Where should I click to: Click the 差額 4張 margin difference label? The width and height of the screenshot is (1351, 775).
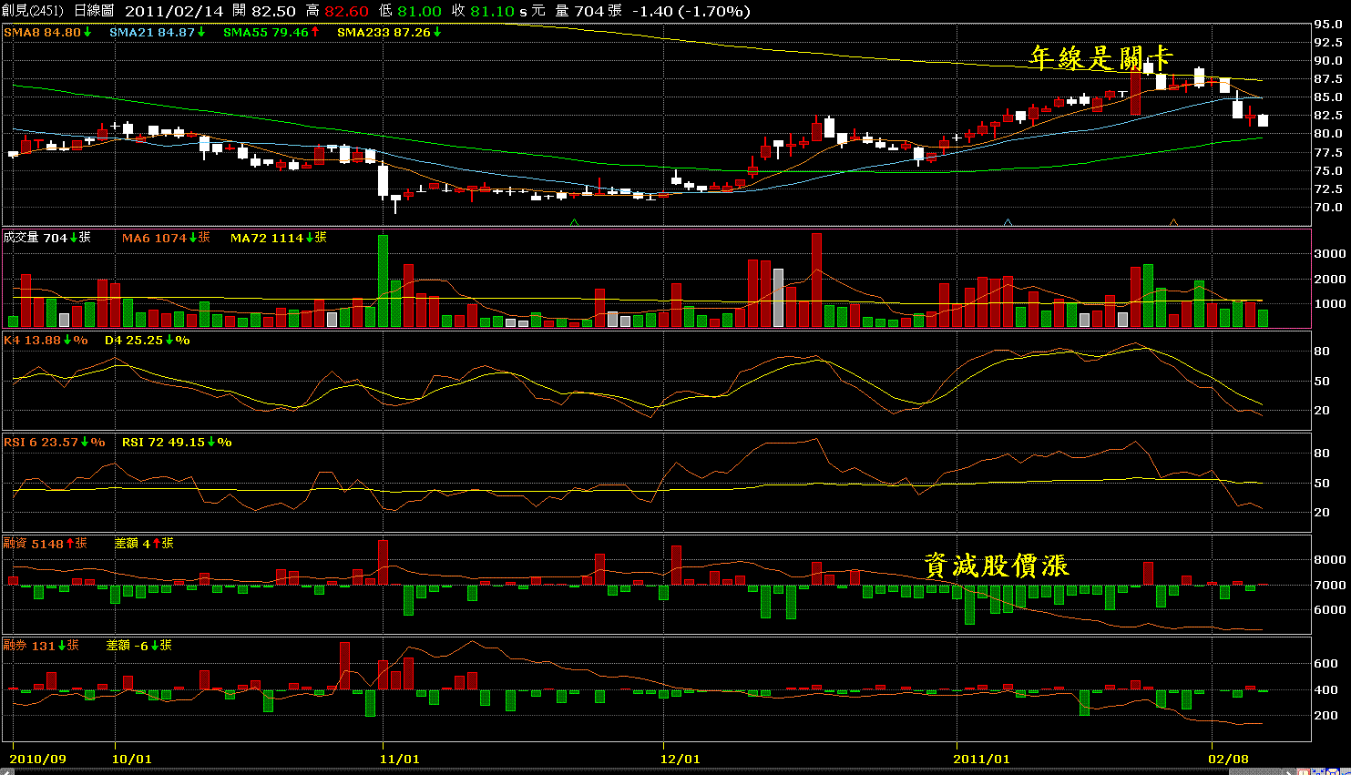coord(144,544)
